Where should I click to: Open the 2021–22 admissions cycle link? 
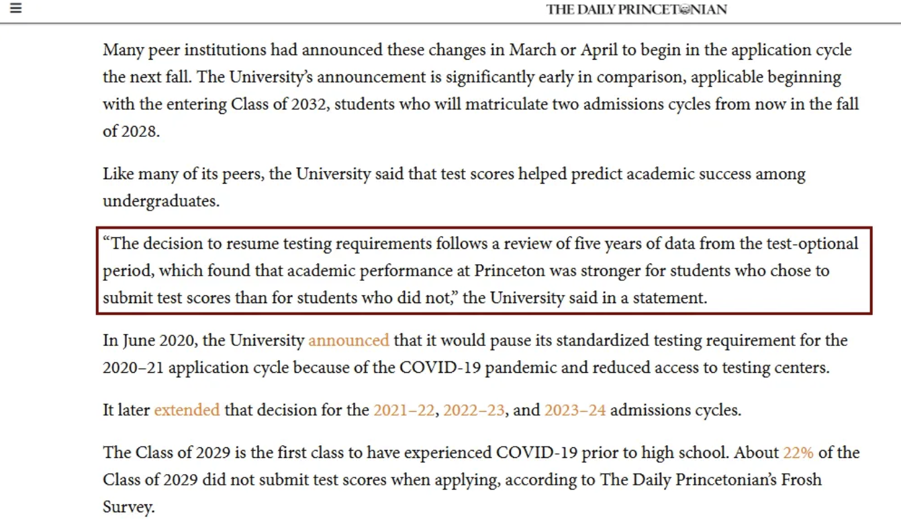pos(404,410)
